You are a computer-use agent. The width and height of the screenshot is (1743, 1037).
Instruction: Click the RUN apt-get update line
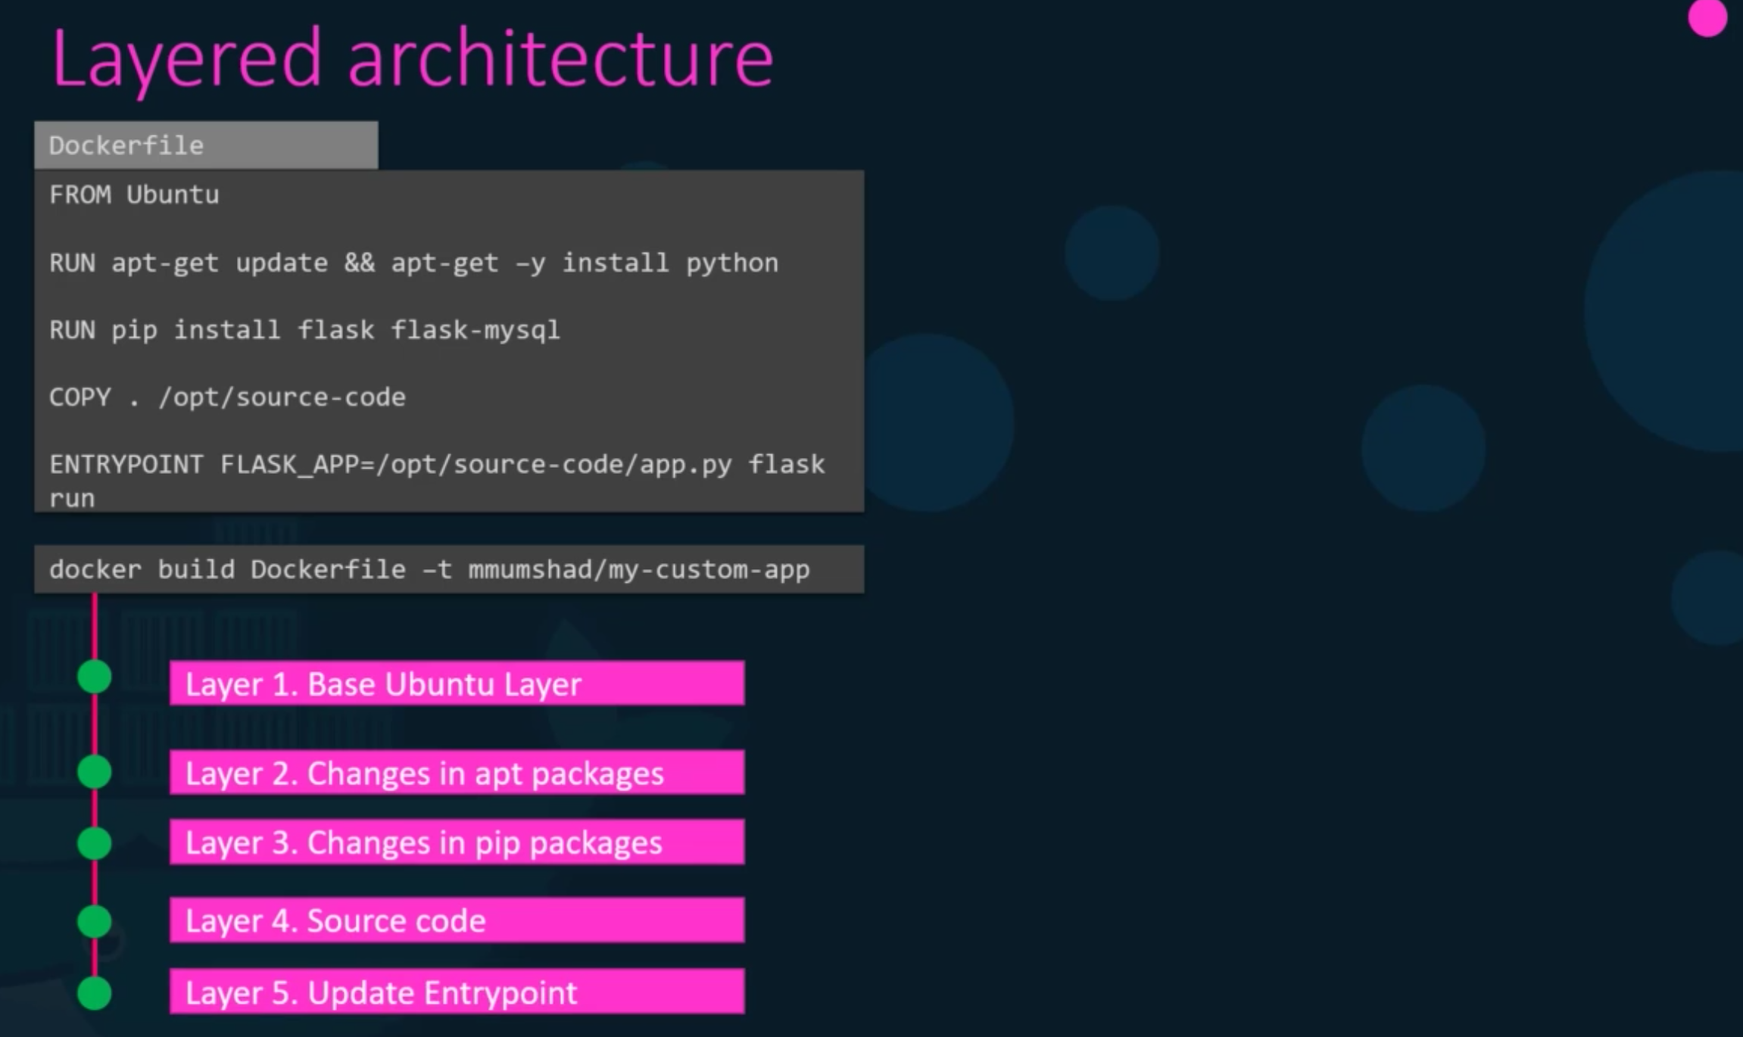(413, 263)
